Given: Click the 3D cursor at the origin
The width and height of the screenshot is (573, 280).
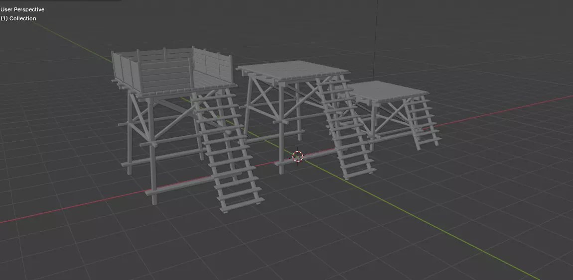Looking at the screenshot, I should 297,156.
